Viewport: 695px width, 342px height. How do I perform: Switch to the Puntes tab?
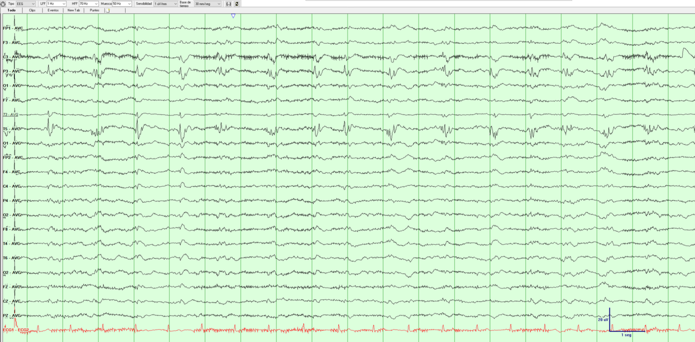[x=94, y=10]
